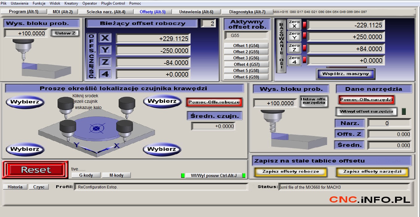Open Pomoc-Offs.narzędzi help

click(366, 100)
